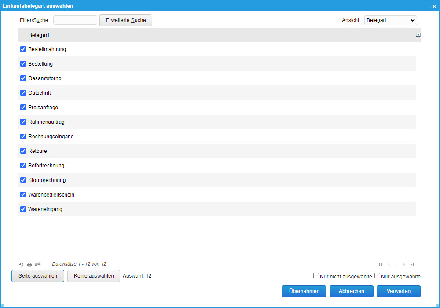Close the Einkaufsbelegart auswählen dialog
440x308 pixels.
click(x=434, y=6)
